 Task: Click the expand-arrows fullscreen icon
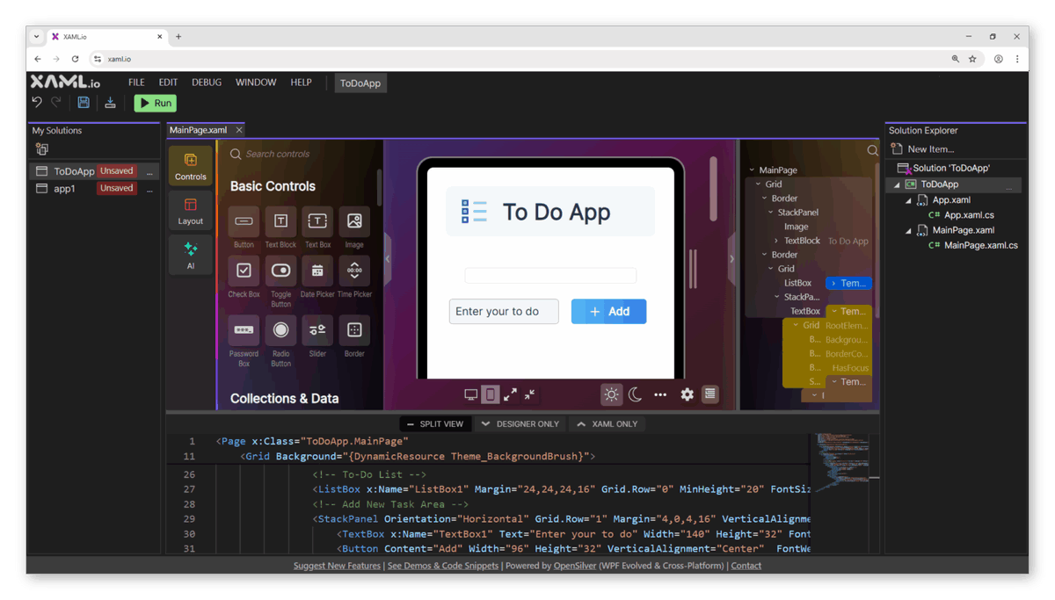pos(510,394)
